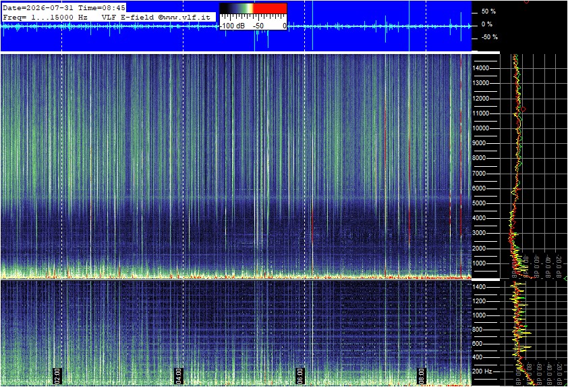This screenshot has height=387, width=568.
Task: Click the 6000 frequency axis label
Action: click(479, 188)
